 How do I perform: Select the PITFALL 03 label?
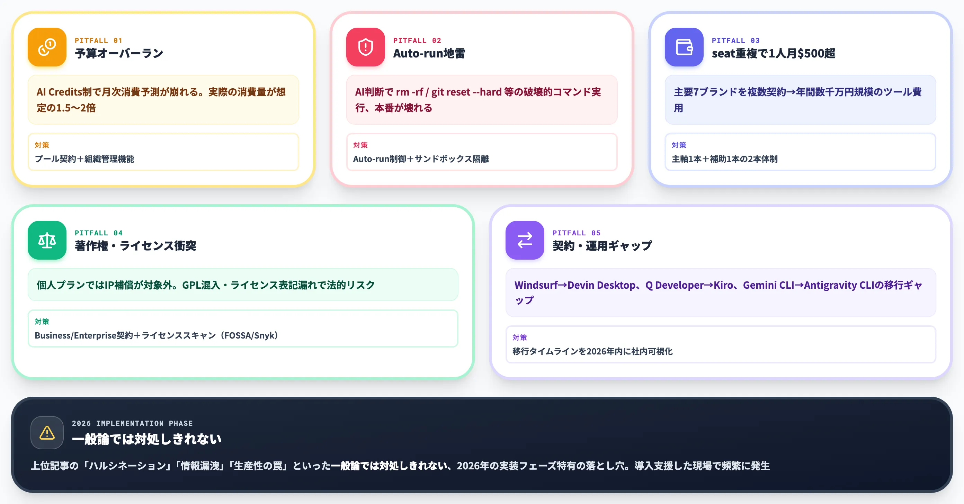point(735,40)
